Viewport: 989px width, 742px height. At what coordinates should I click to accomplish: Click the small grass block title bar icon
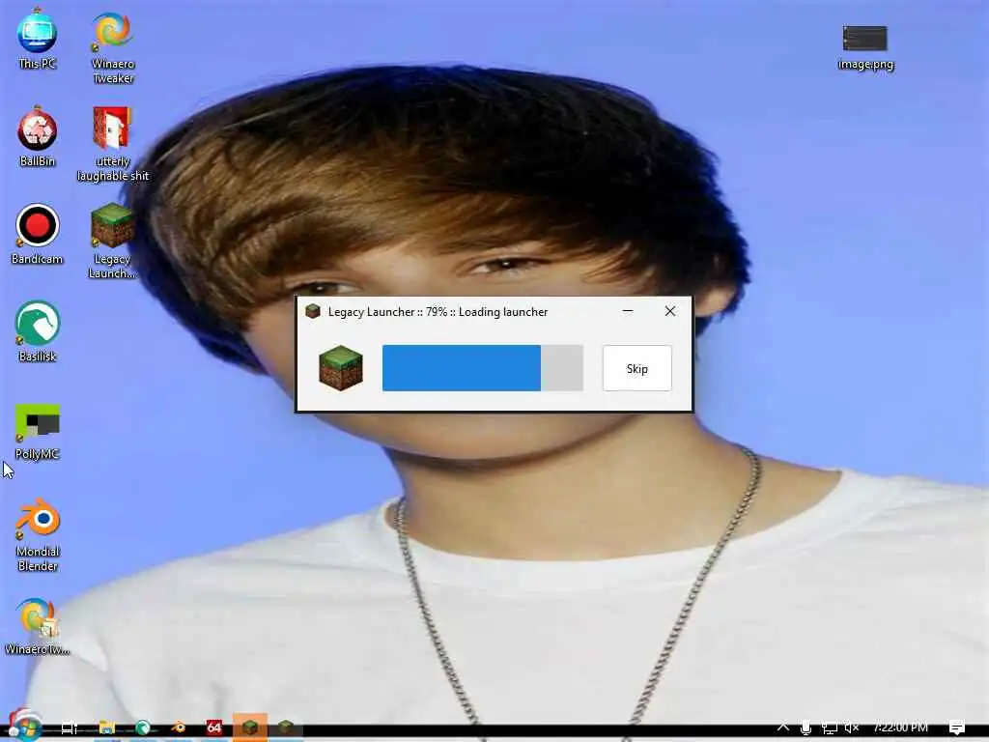313,312
